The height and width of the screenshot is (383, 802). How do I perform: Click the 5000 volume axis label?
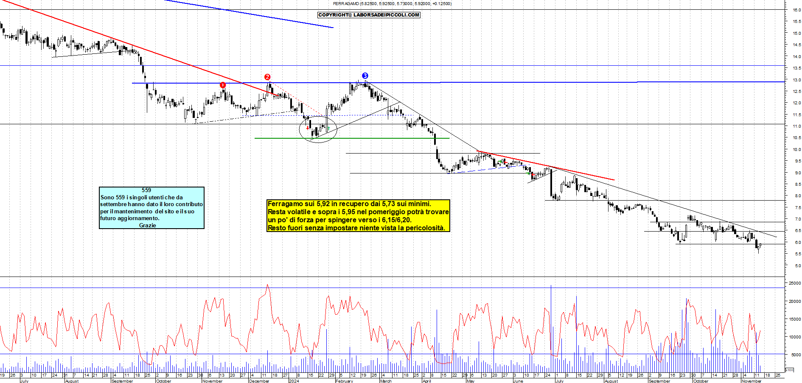tap(796, 355)
